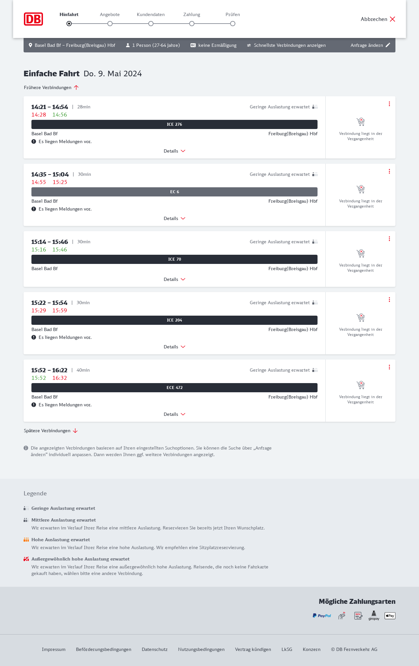Click the PayPal payment logo
Image resolution: width=419 pixels, height=666 pixels.
tap(322, 616)
